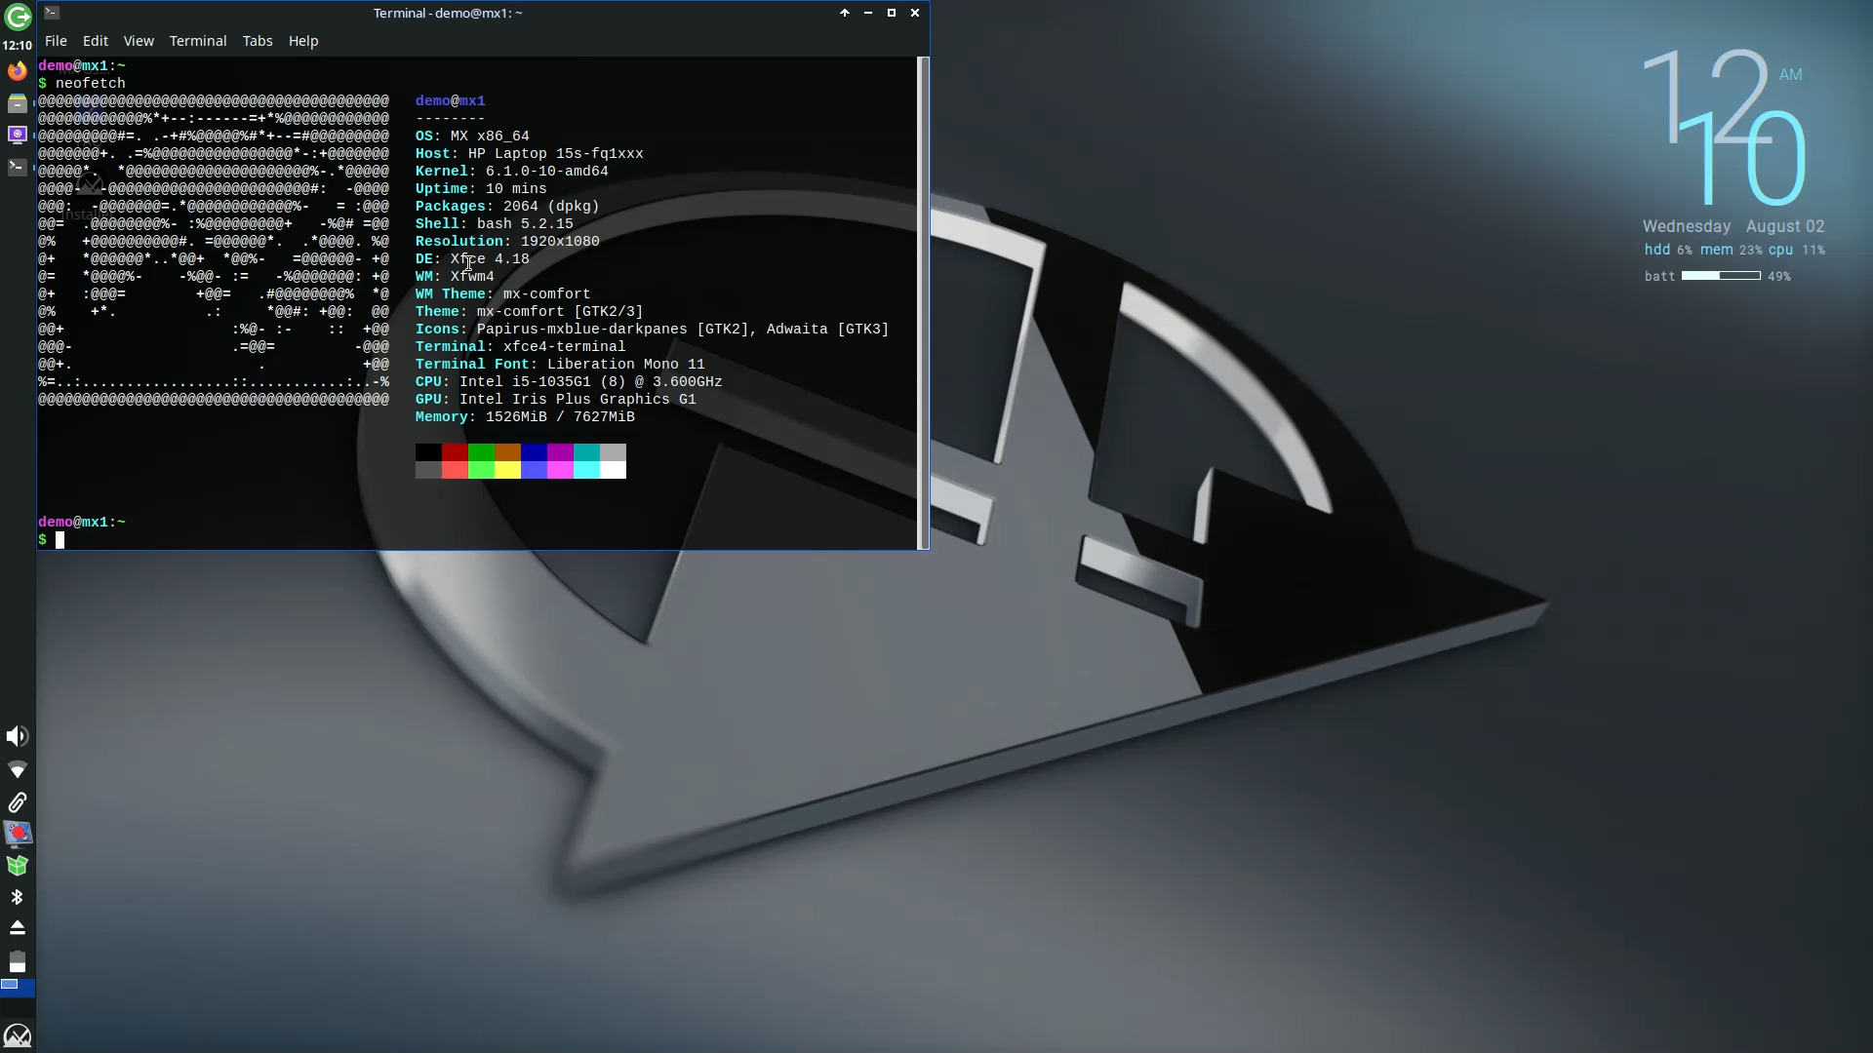Image resolution: width=1873 pixels, height=1053 pixels.
Task: Click the yellow color block in neofetch
Action: coord(507,470)
